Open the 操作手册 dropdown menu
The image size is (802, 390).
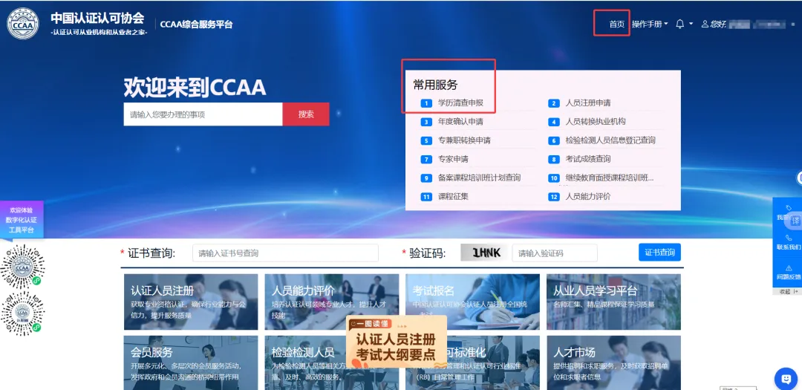click(650, 24)
